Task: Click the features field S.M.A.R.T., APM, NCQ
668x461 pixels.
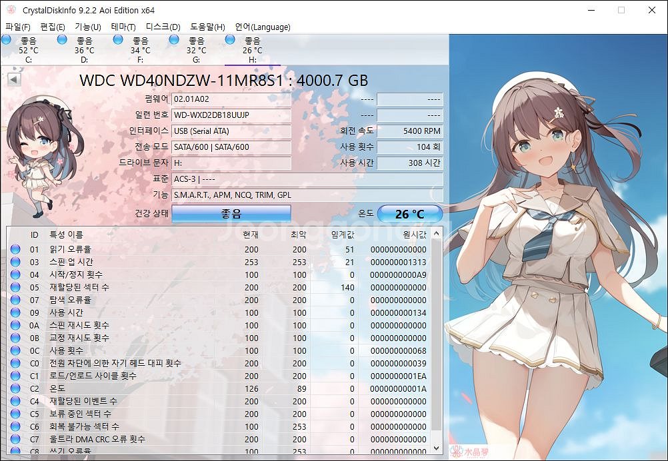Action: click(x=307, y=195)
